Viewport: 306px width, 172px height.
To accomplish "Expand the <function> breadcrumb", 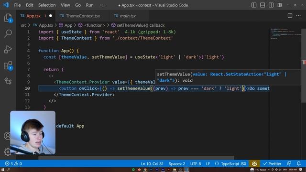I will (92, 25).
